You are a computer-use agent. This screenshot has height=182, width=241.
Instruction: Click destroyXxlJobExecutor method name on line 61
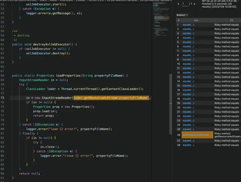tap(52, 44)
